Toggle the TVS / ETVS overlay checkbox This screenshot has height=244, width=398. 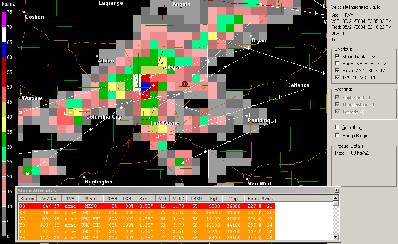tap(337, 78)
